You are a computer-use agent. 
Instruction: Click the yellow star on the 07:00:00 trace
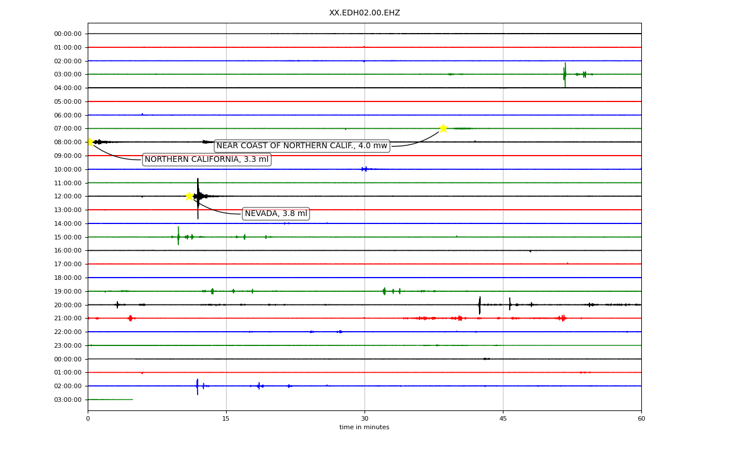(443, 128)
